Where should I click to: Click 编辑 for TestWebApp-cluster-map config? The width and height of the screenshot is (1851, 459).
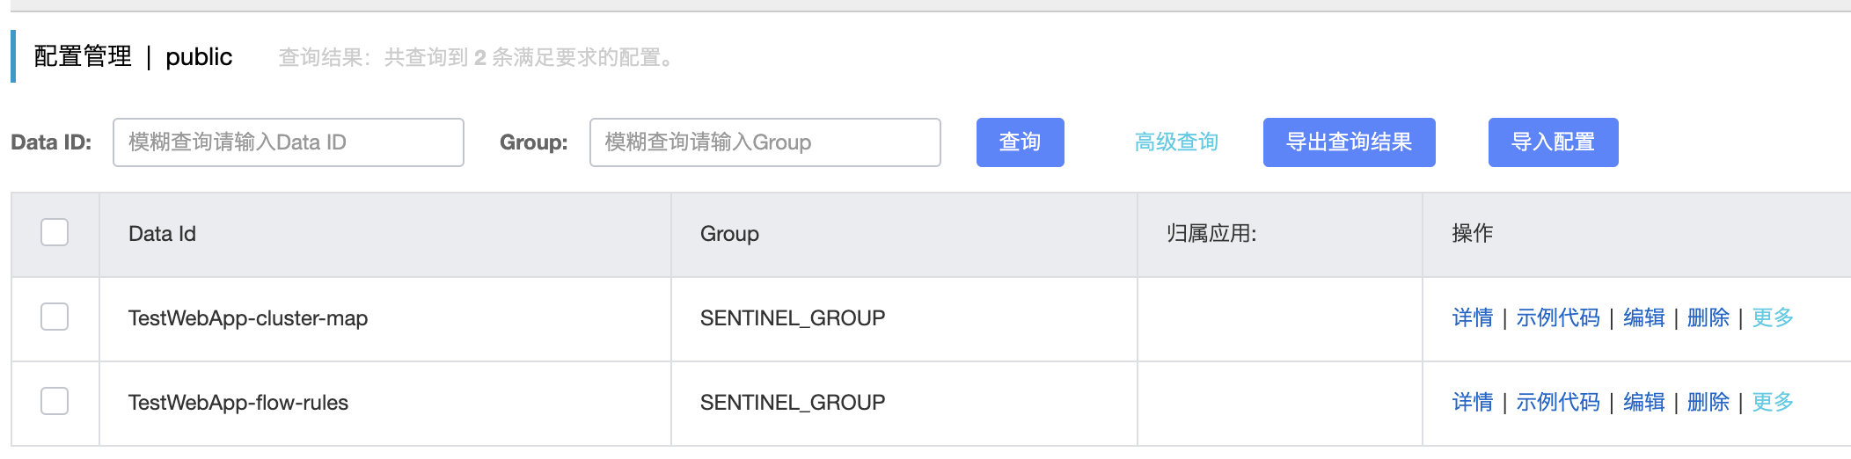1643,317
